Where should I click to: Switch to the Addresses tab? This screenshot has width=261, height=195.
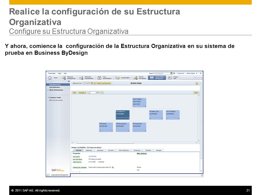(100, 150)
